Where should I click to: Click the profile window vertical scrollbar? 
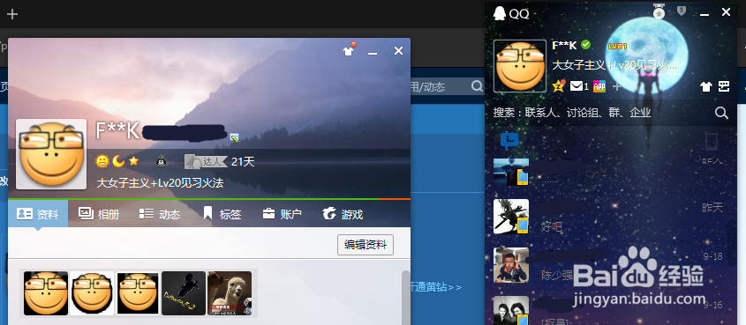(x=405, y=298)
